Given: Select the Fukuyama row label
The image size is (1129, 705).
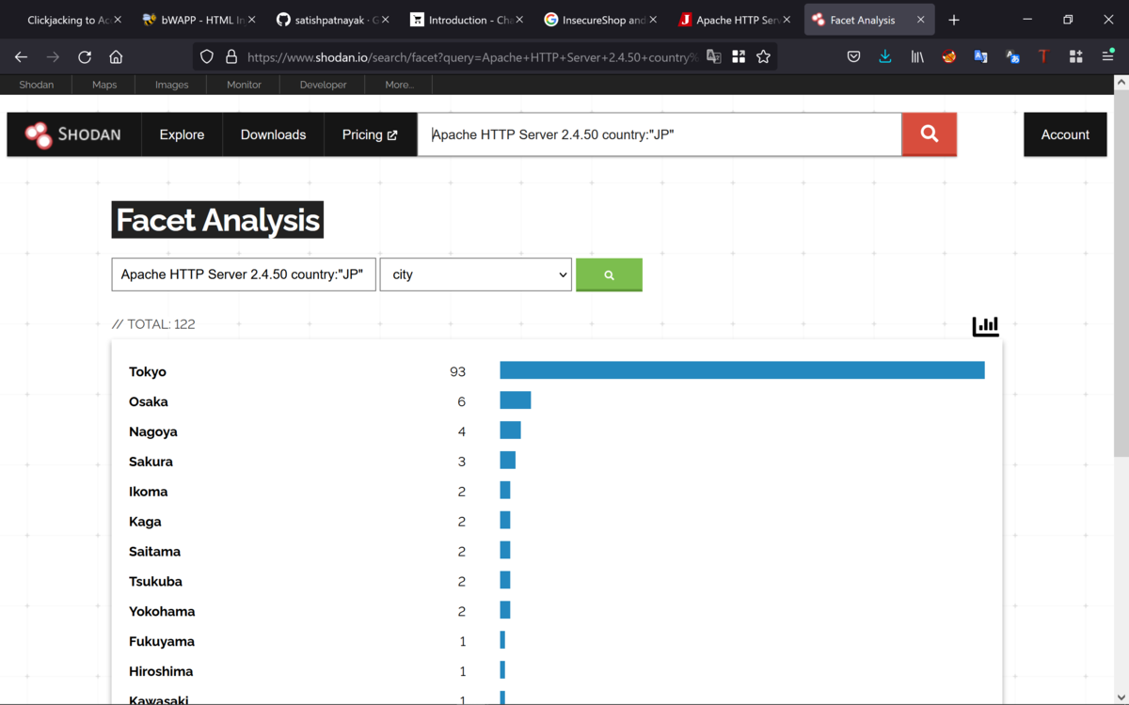Looking at the screenshot, I should pos(162,642).
